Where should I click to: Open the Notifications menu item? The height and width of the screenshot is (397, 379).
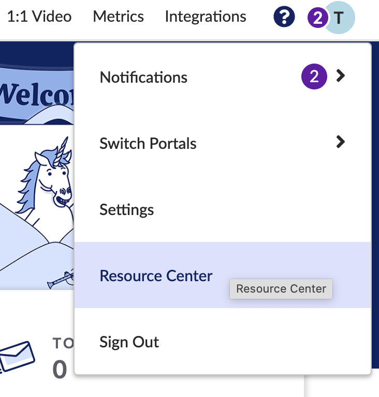click(x=144, y=78)
